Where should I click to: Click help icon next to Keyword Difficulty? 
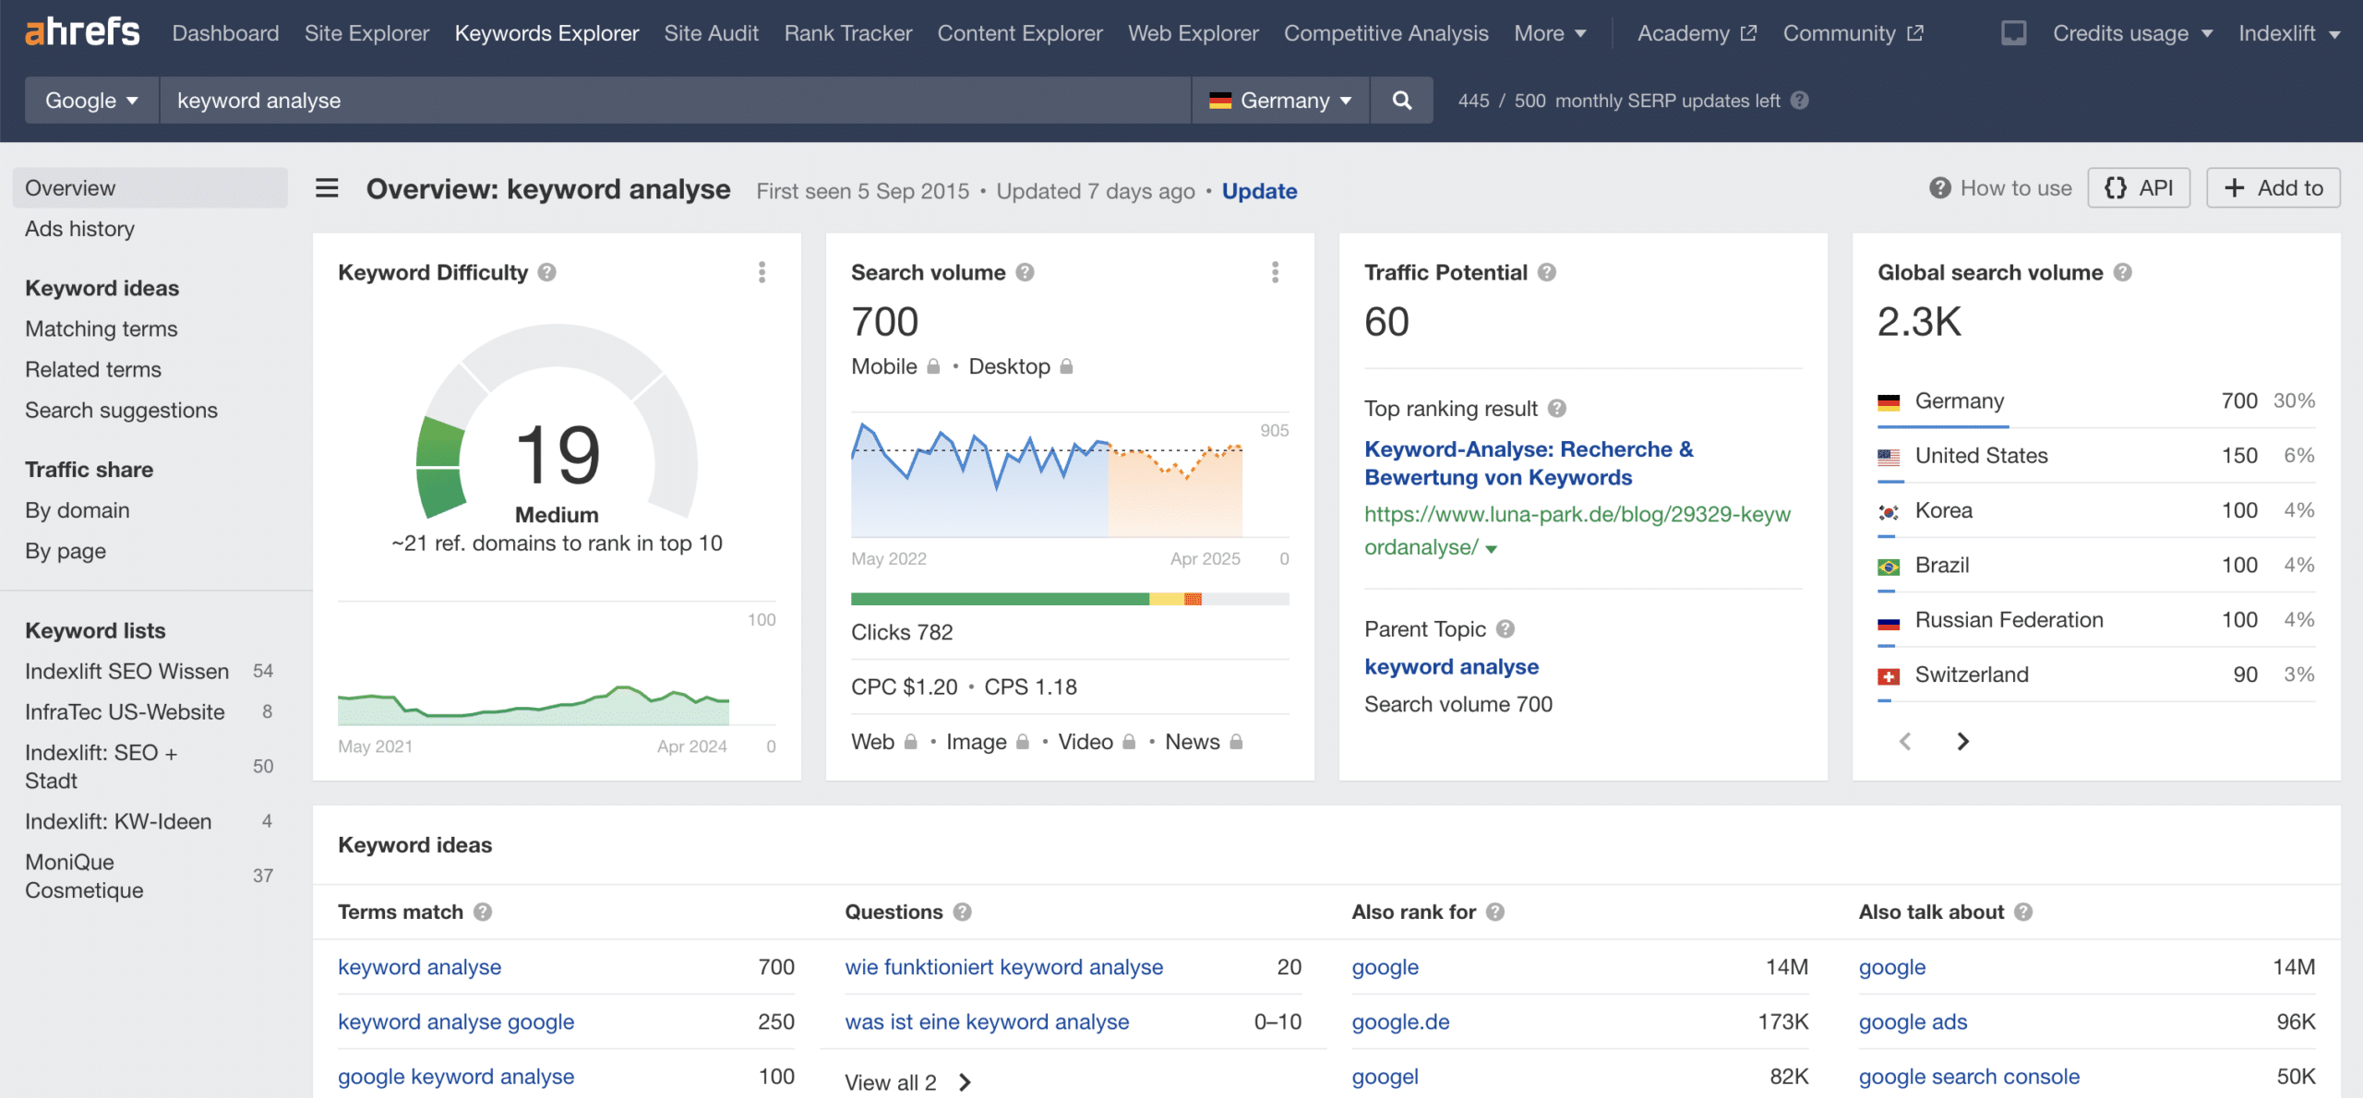(547, 272)
